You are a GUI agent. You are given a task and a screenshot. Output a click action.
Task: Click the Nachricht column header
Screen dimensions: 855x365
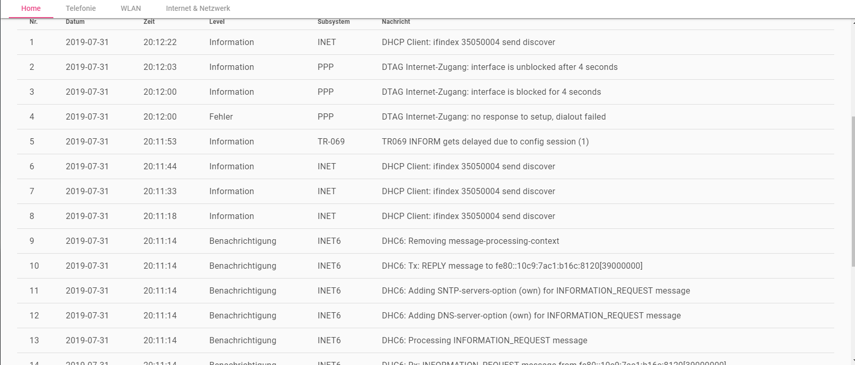tap(396, 22)
